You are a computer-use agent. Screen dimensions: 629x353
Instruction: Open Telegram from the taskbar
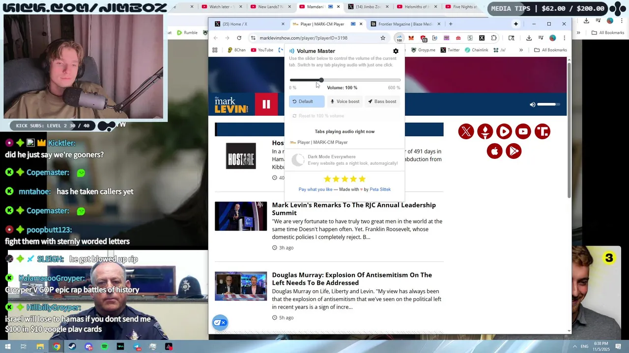136,347
